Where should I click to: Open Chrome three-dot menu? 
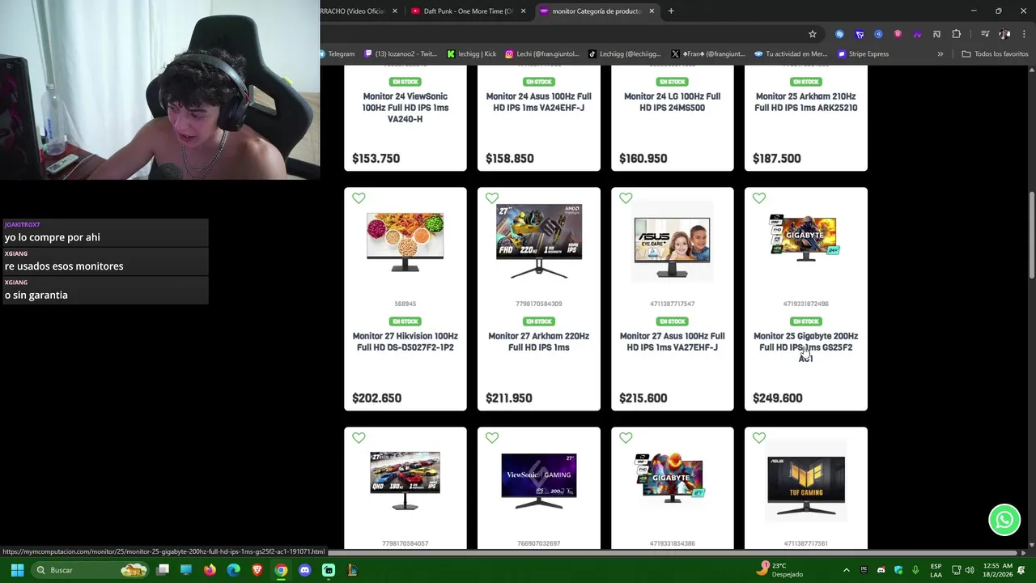tap(1024, 34)
